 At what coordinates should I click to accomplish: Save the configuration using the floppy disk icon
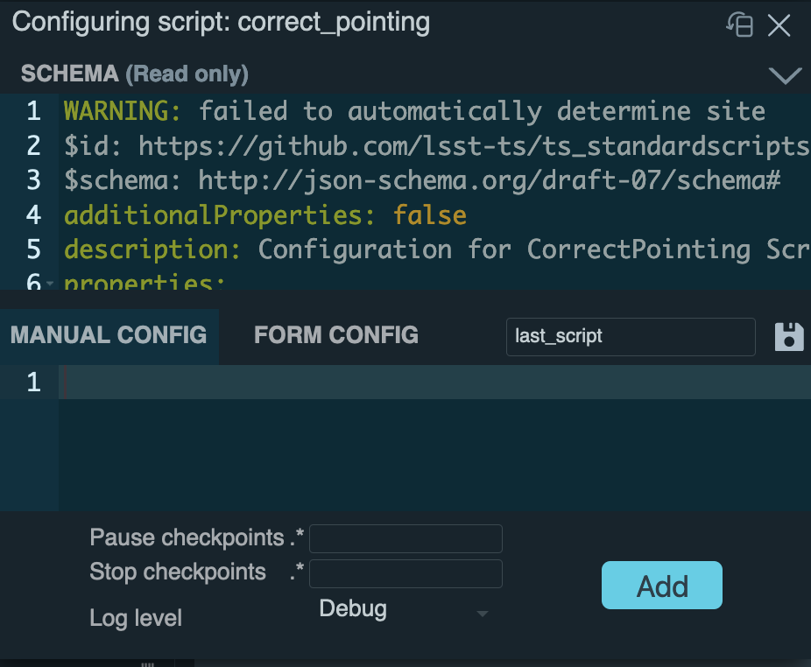point(789,337)
